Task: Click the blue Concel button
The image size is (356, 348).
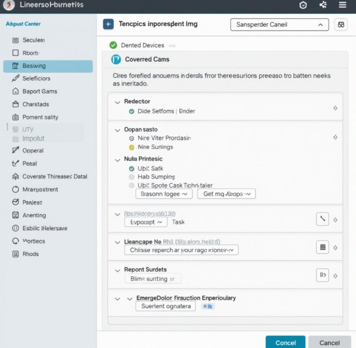Action: pyautogui.click(x=285, y=342)
